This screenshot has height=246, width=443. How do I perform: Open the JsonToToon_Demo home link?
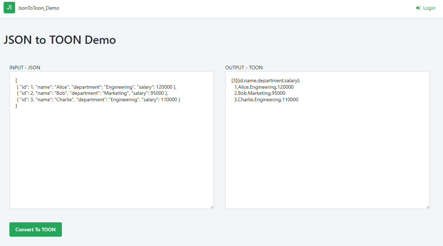tap(39, 8)
